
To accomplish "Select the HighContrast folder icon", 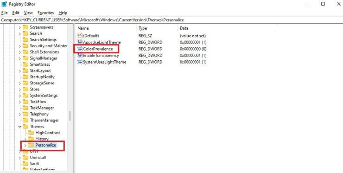I will point(31,133).
